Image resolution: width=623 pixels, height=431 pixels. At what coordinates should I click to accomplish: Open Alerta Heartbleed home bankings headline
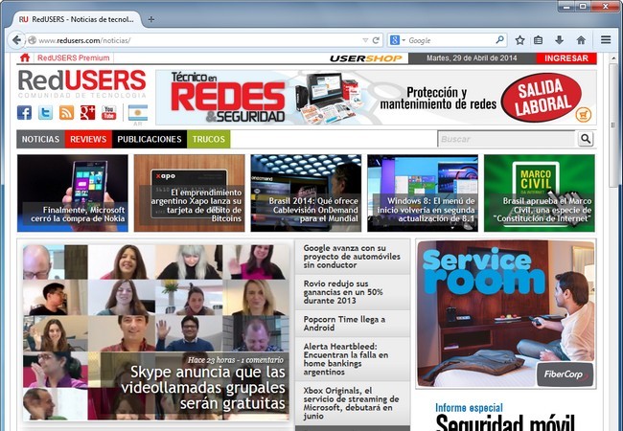point(346,359)
